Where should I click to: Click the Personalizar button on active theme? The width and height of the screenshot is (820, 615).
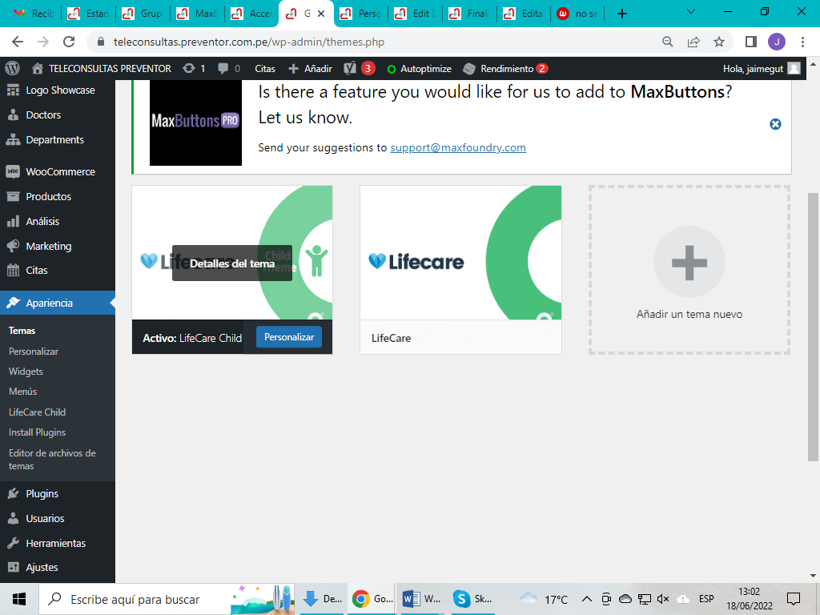288,337
